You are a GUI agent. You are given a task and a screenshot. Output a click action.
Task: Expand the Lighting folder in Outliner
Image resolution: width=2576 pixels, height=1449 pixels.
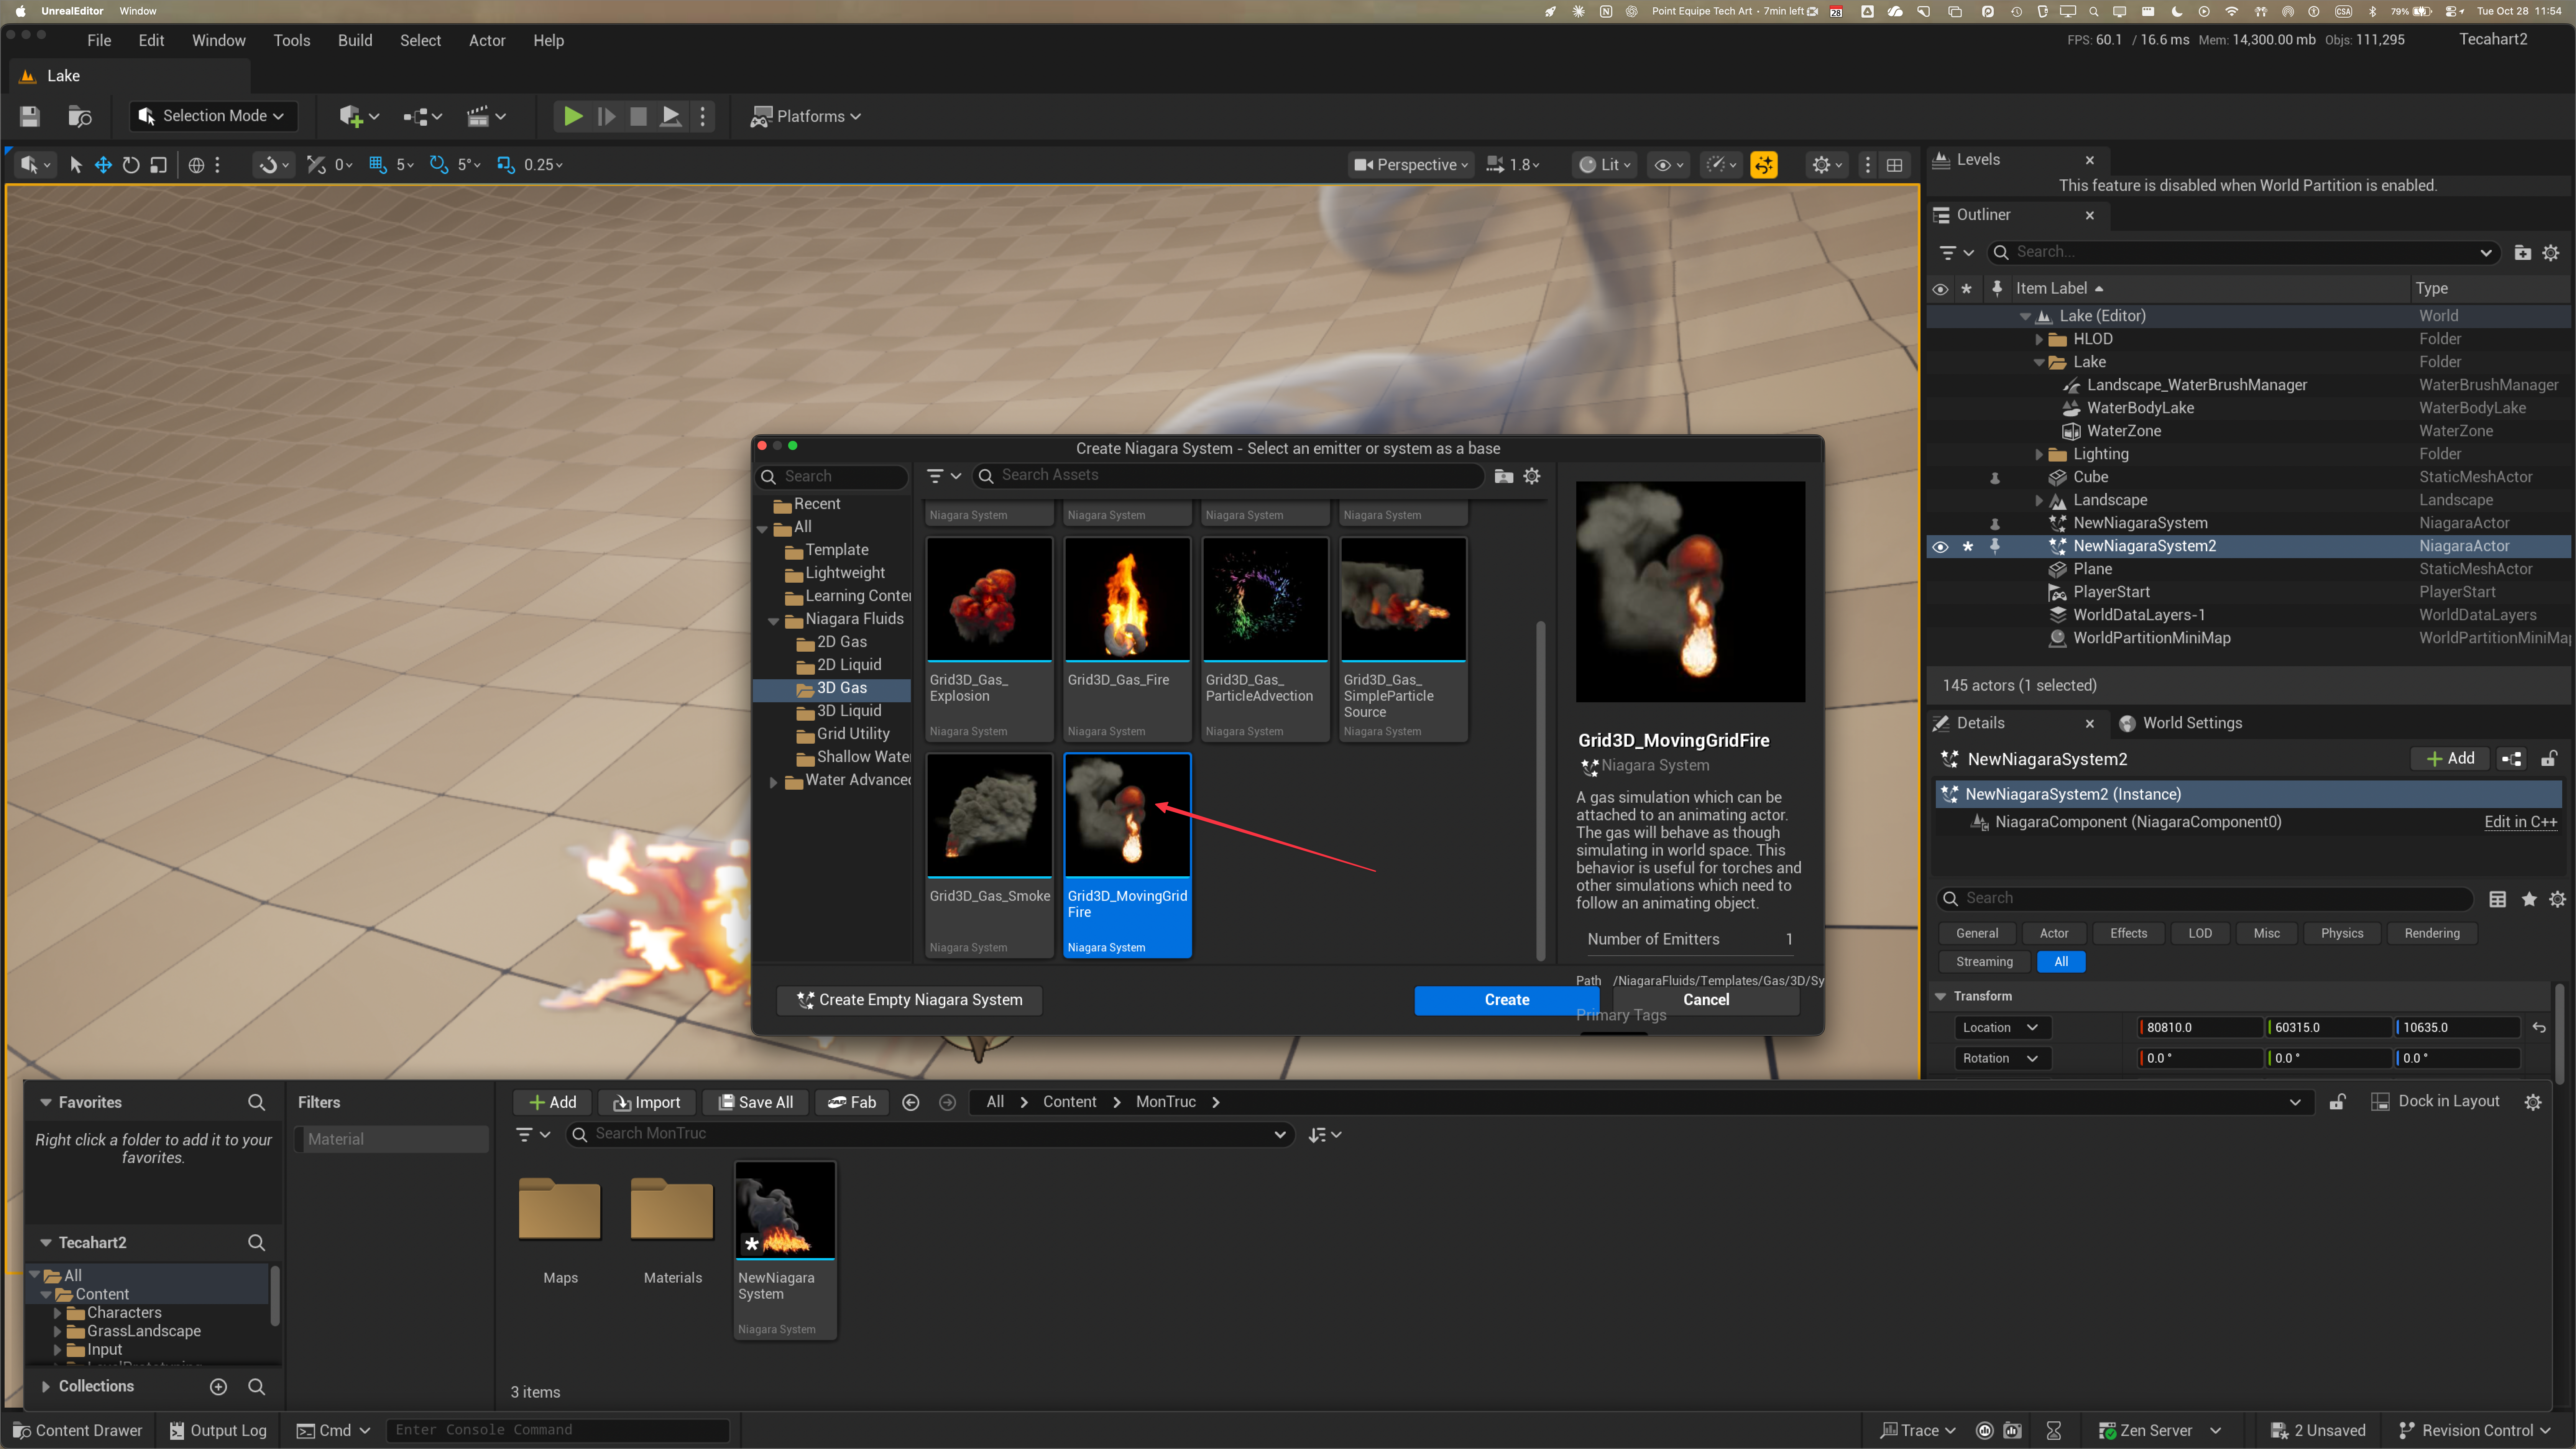pyautogui.click(x=2039, y=454)
